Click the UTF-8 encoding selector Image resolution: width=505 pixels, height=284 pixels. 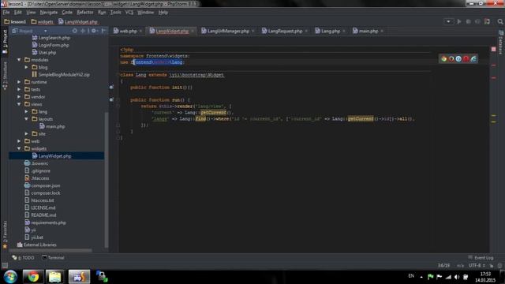477,266
